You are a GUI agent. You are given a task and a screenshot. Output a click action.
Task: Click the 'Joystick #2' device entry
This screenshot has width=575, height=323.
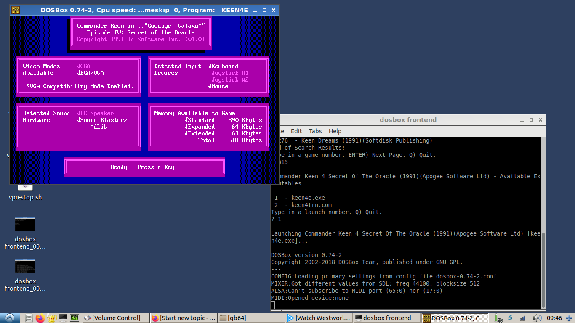[x=230, y=79]
